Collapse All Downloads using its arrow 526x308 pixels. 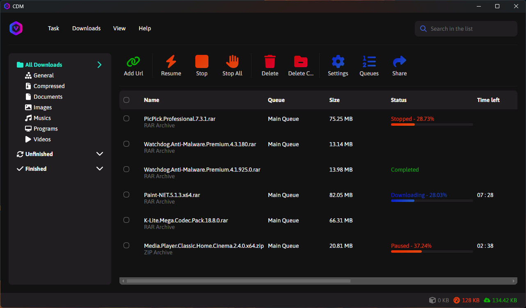(99, 65)
